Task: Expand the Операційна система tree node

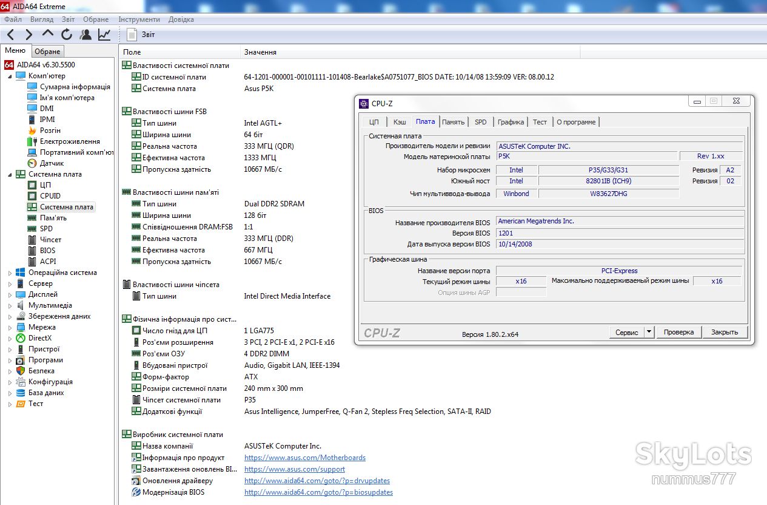Action: [10, 273]
